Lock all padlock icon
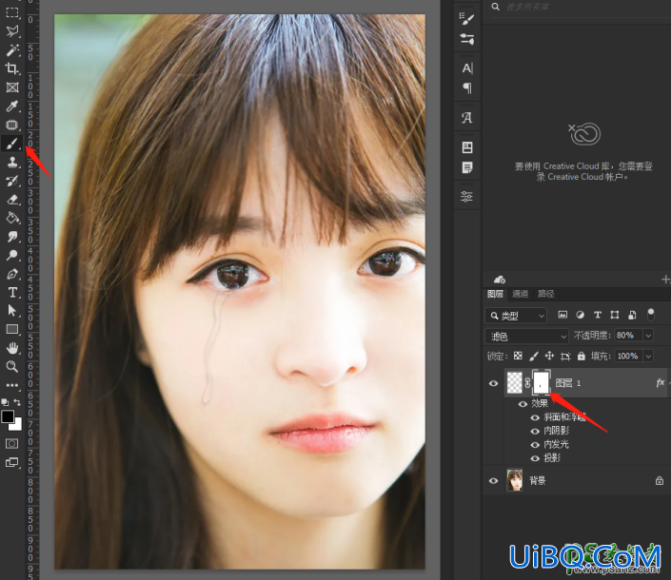671x580 pixels. 582,356
